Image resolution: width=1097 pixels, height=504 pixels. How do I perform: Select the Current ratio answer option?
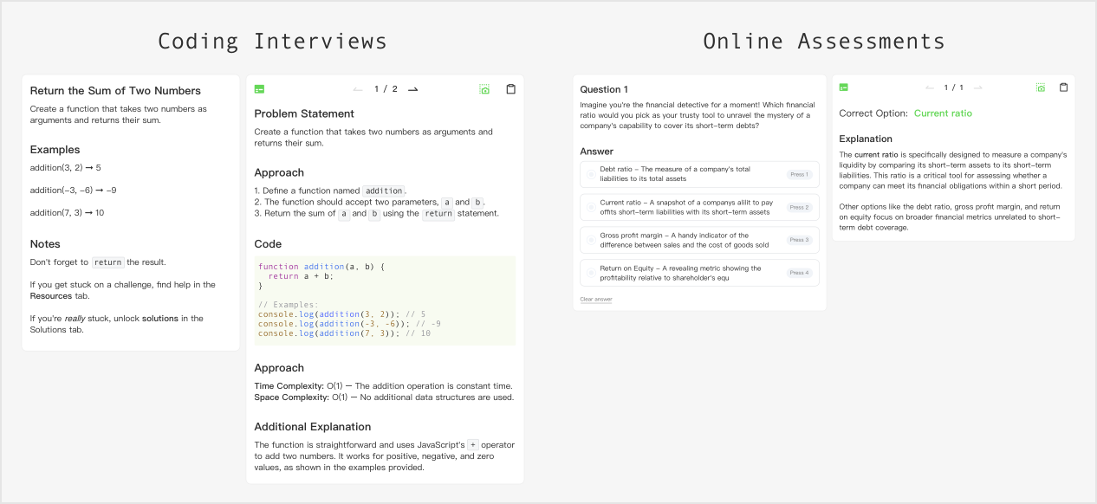point(698,207)
